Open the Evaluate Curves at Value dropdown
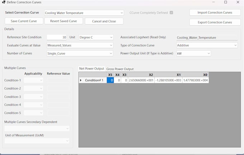Screen dimensions: 244x155 [80, 45]
